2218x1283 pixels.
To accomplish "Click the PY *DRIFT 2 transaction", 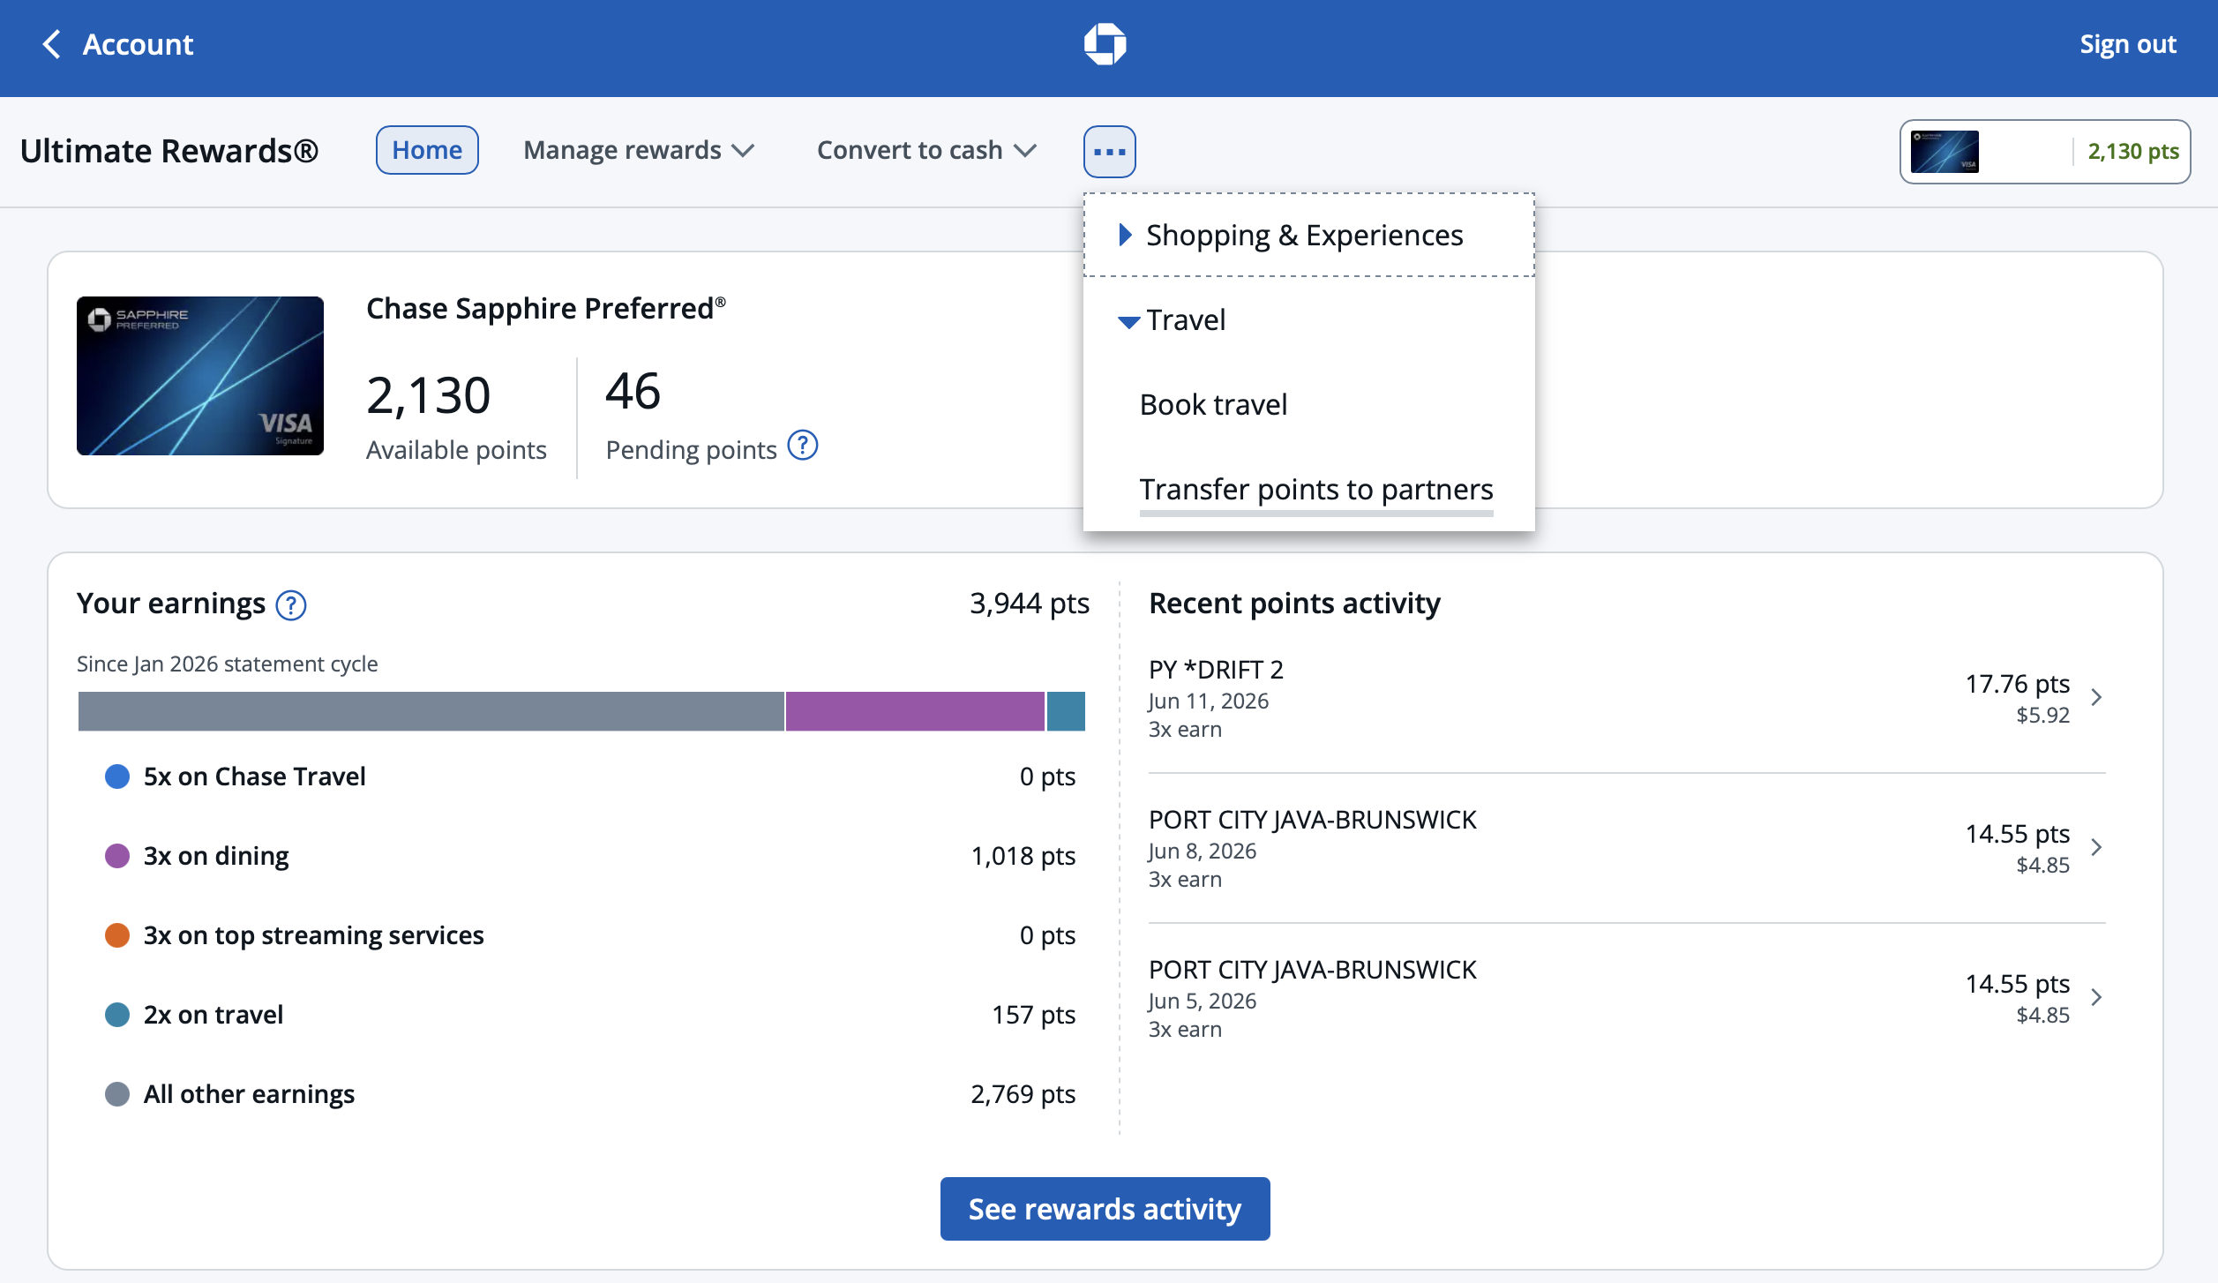I will (x=1626, y=698).
